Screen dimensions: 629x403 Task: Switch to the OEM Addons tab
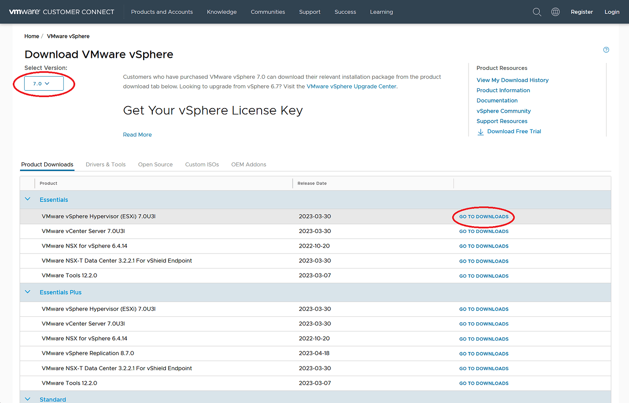coord(249,165)
